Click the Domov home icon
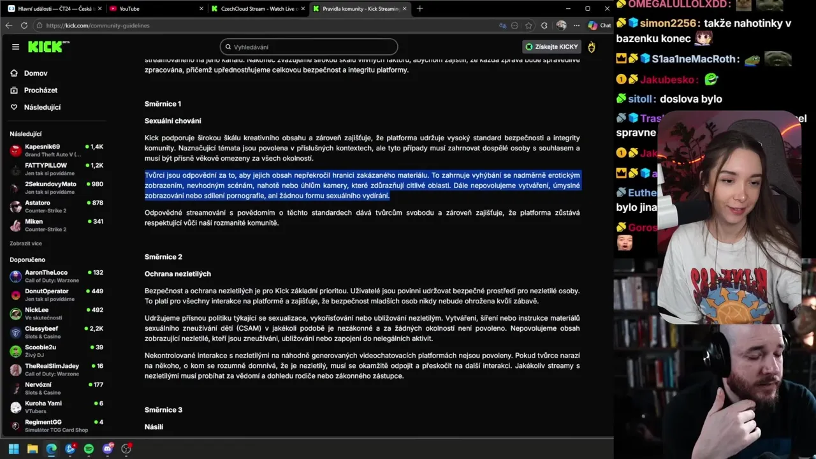The image size is (816, 459). (x=14, y=73)
